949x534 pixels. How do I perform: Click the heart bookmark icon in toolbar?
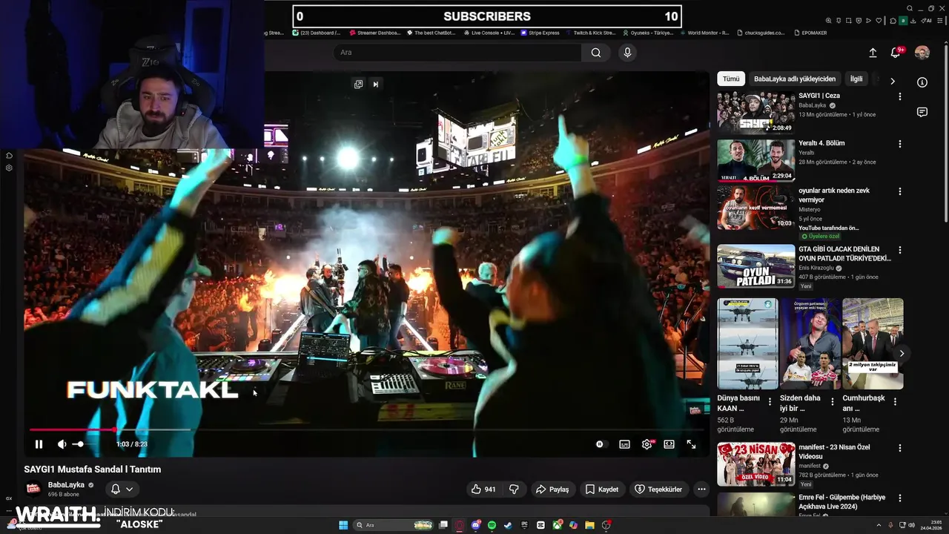pyautogui.click(x=879, y=21)
